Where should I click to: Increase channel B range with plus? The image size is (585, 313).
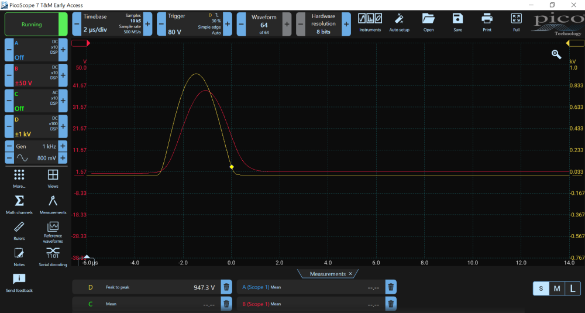point(63,75)
